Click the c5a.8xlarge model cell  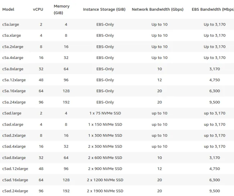13,69
